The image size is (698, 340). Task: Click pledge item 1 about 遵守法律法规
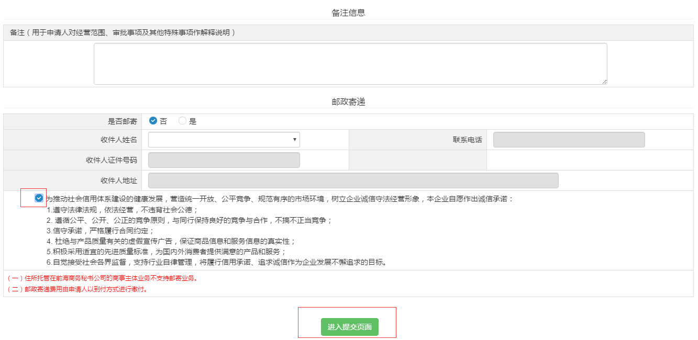click(x=122, y=210)
